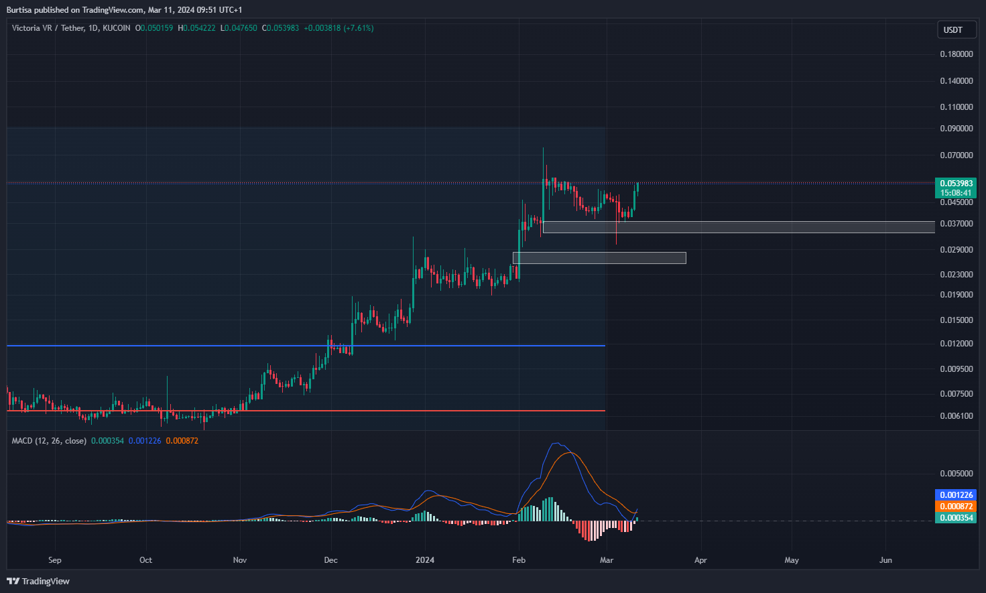This screenshot has width=986, height=593.
Task: Click the TradingView logo at the bottom
Action: (x=38, y=581)
